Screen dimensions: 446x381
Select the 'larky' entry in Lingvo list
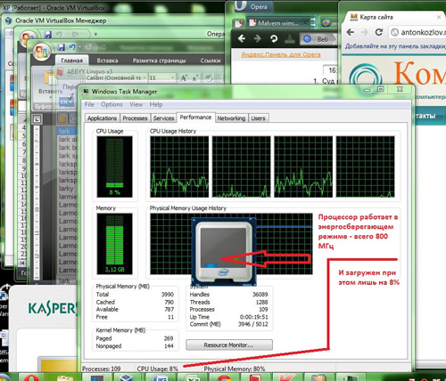[x=66, y=189]
